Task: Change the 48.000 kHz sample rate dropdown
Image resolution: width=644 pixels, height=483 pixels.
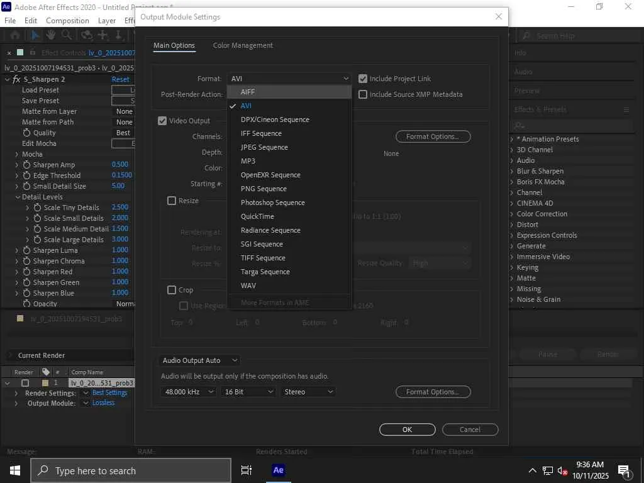Action: click(188, 392)
